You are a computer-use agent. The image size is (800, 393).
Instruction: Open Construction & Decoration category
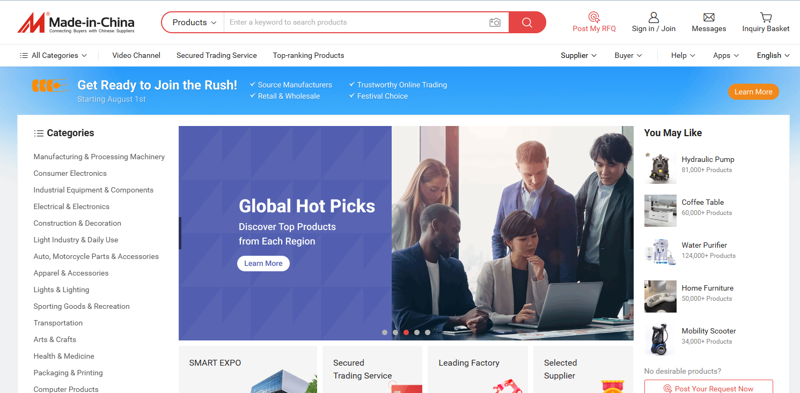click(x=77, y=223)
